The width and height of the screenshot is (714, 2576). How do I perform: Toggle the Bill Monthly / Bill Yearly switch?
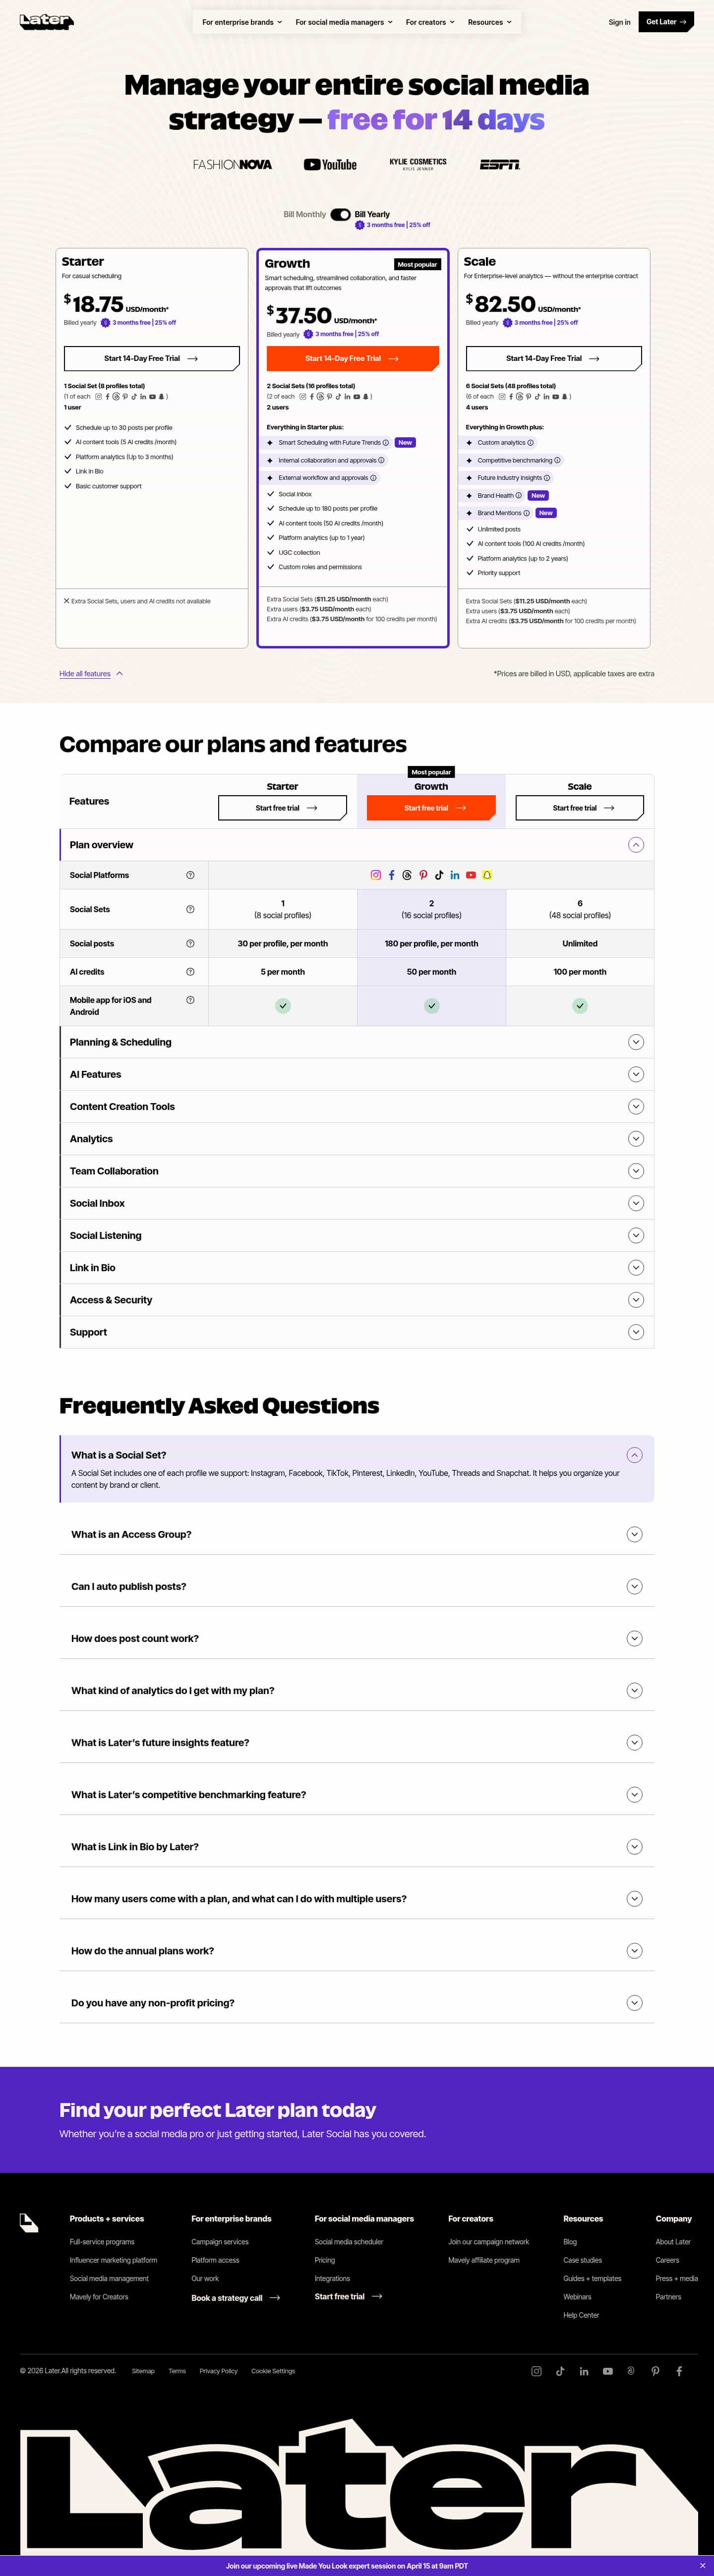coord(340,214)
